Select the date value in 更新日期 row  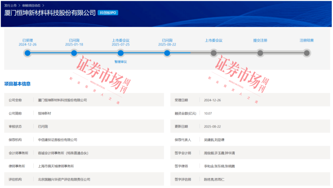click(x=212, y=127)
